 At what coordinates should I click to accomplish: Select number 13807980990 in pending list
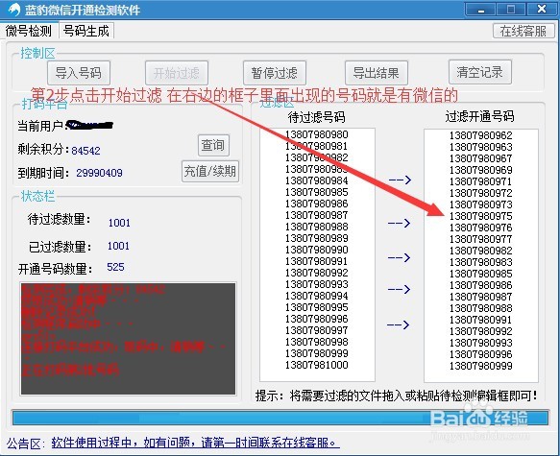pyautogui.click(x=317, y=250)
